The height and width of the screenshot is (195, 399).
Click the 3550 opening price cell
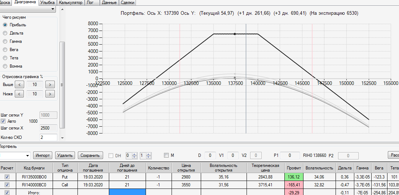(x=186, y=185)
